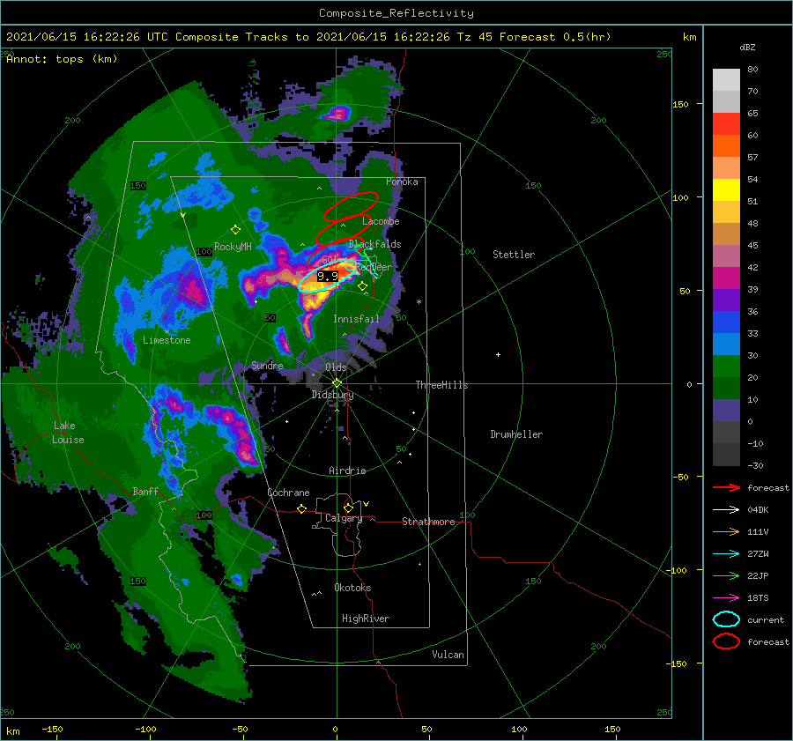Click the Banff label
This screenshot has width=793, height=741.
[145, 492]
